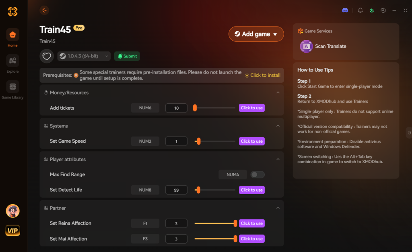The height and width of the screenshot is (252, 412).
Task: Click the Step 1 heading
Action: coord(304,81)
